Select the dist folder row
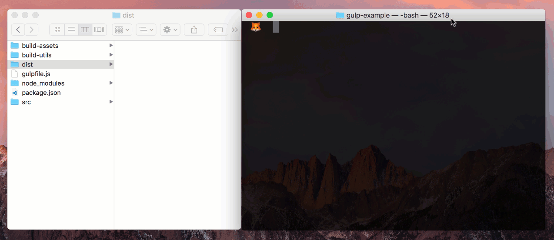Screen dimensions: 554x240 61,64
